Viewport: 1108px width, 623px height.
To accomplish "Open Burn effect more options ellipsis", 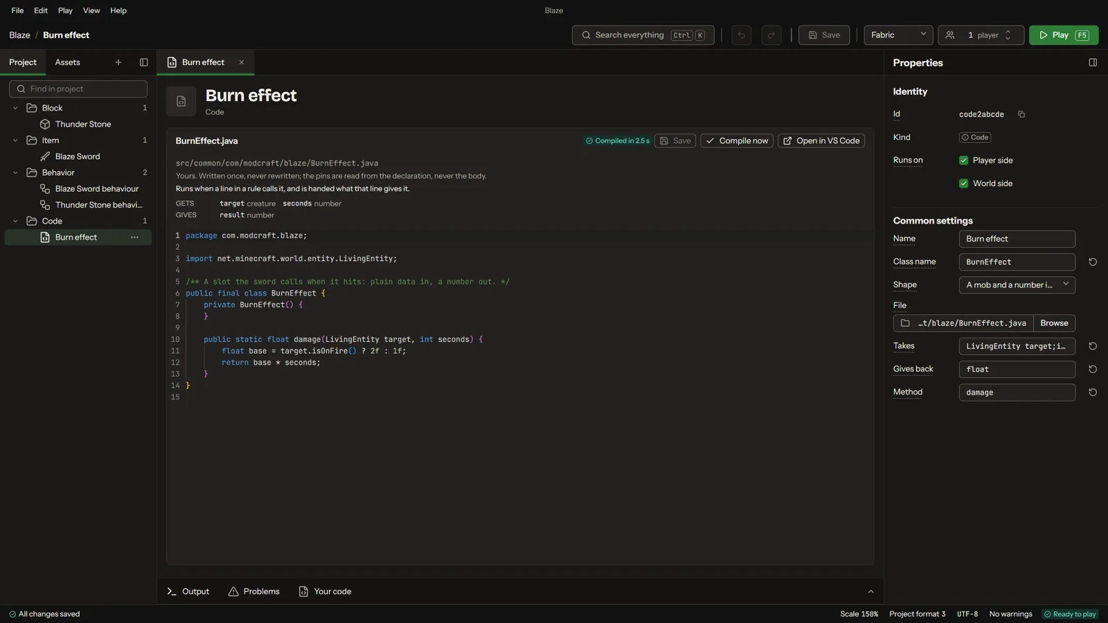I will [x=134, y=237].
